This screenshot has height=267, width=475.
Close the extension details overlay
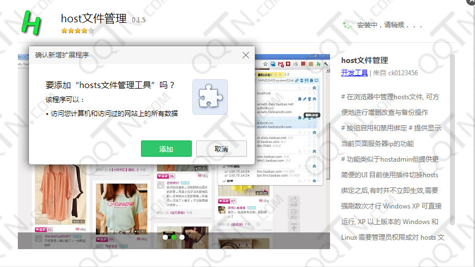pos(470,3)
